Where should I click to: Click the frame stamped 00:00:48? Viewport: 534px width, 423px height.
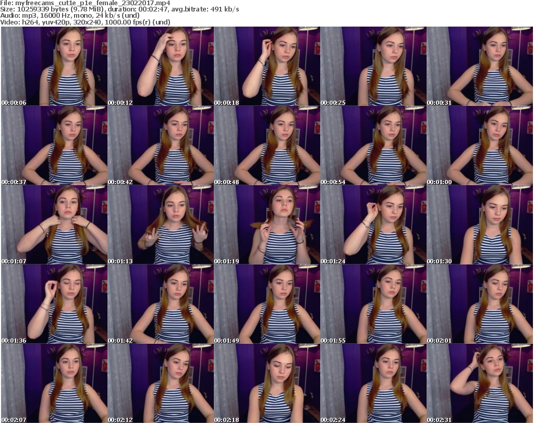(267, 146)
